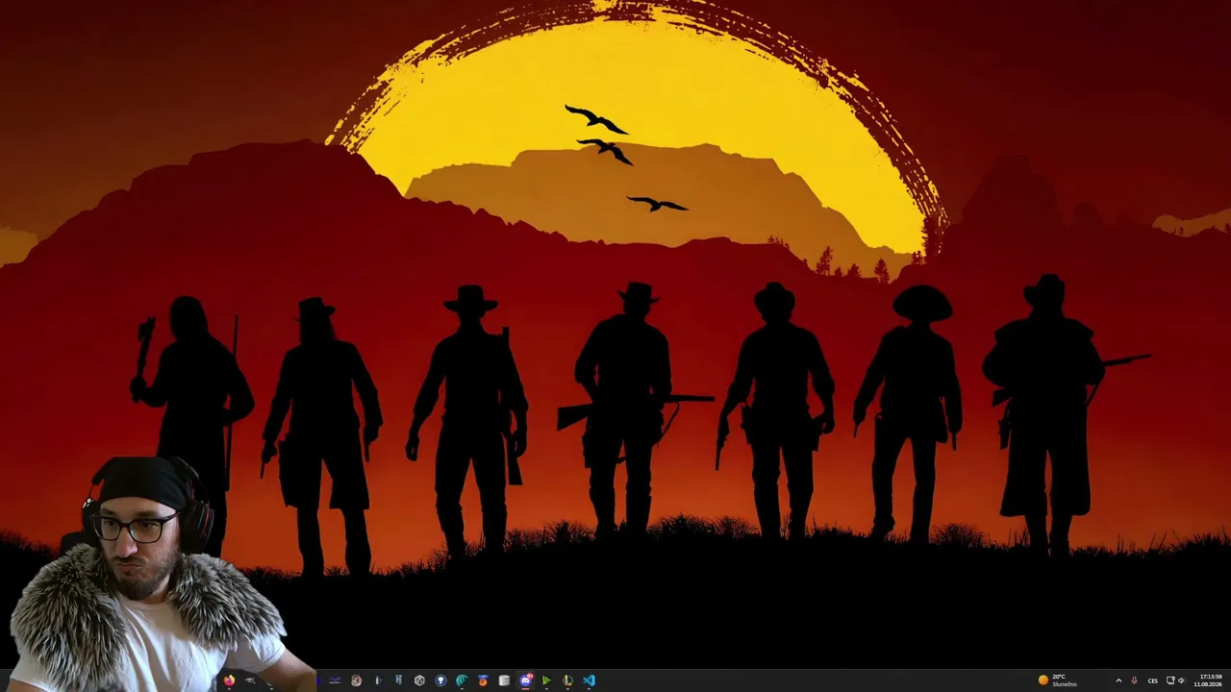Open Visual Studio Code from taskbar

(x=589, y=680)
